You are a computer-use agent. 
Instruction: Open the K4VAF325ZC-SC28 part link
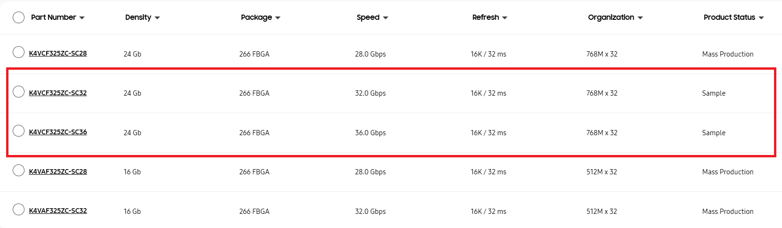tap(58, 171)
